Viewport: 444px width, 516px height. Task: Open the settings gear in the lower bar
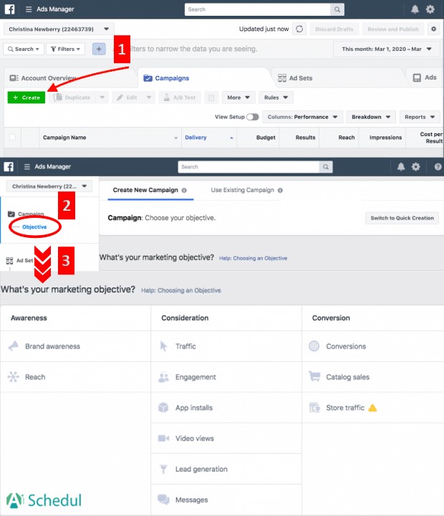[416, 166]
